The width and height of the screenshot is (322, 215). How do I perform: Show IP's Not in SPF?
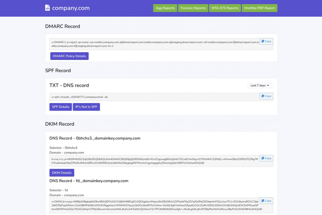86,107
